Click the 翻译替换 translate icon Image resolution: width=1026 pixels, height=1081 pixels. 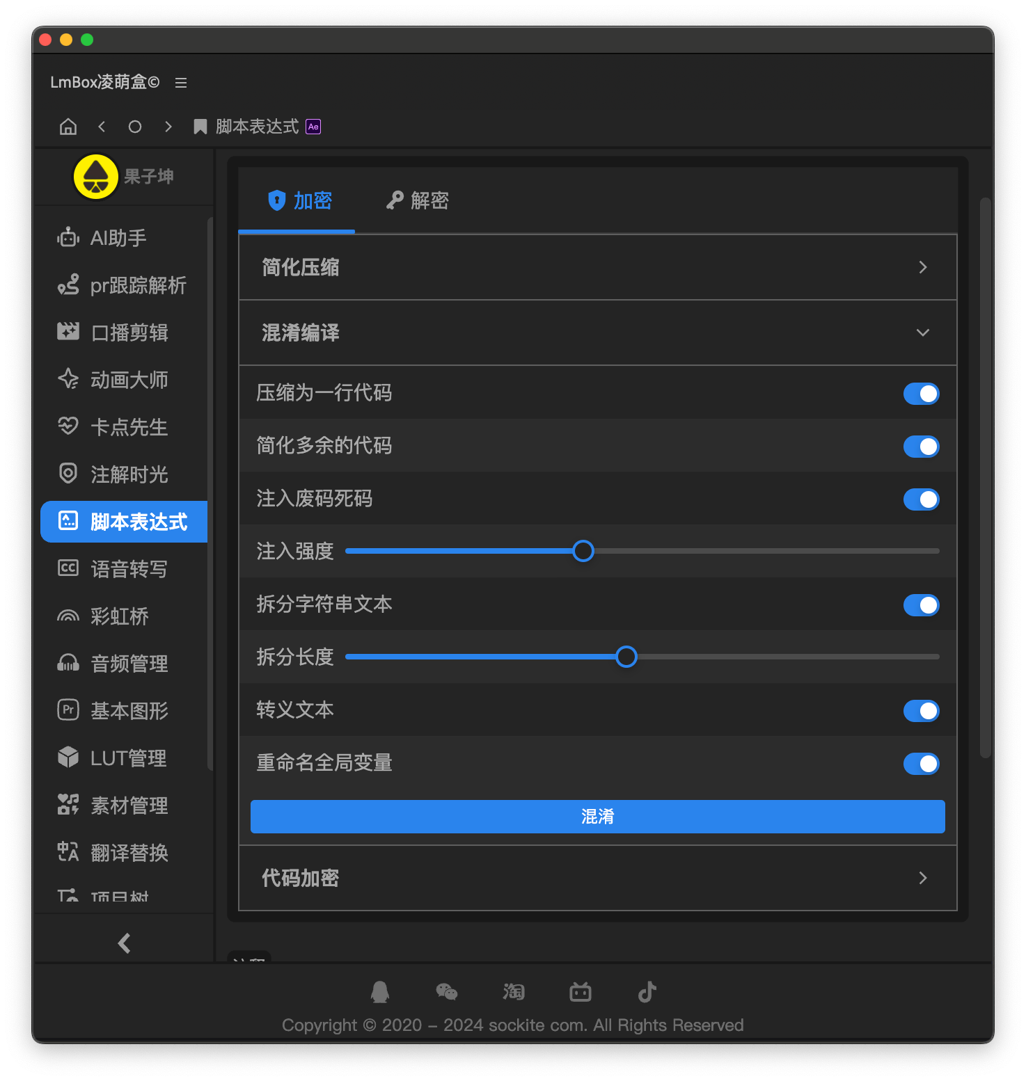[x=68, y=851]
